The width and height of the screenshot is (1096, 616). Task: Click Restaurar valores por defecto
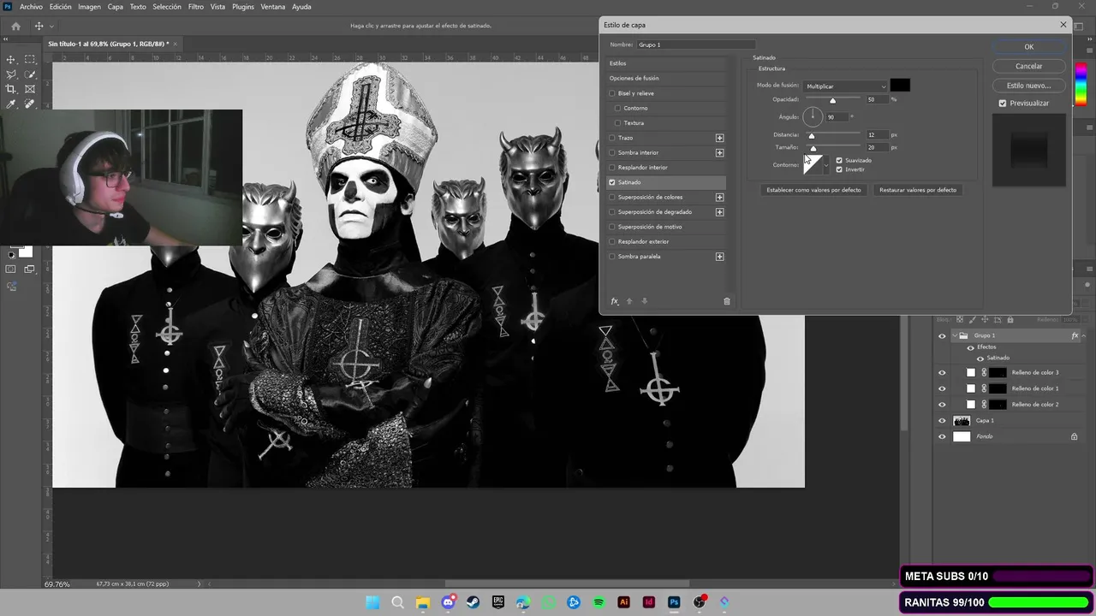pyautogui.click(x=918, y=190)
